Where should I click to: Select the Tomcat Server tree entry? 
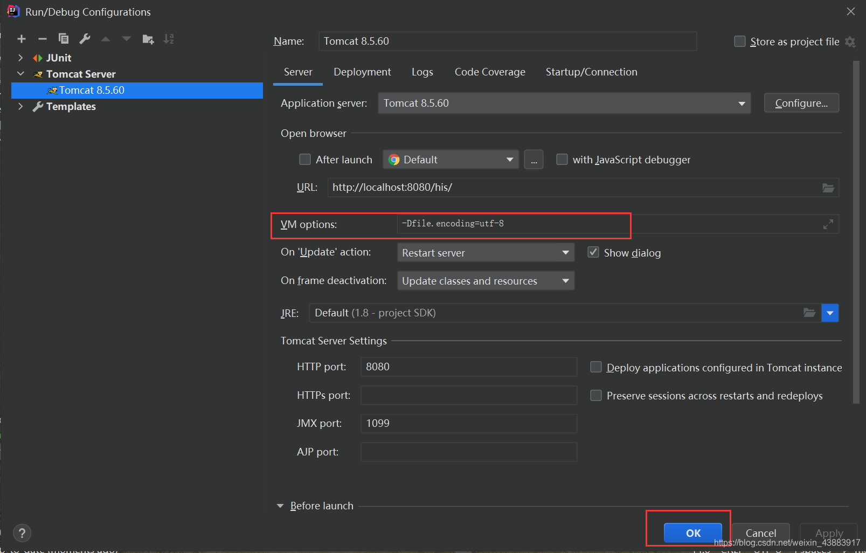point(81,74)
